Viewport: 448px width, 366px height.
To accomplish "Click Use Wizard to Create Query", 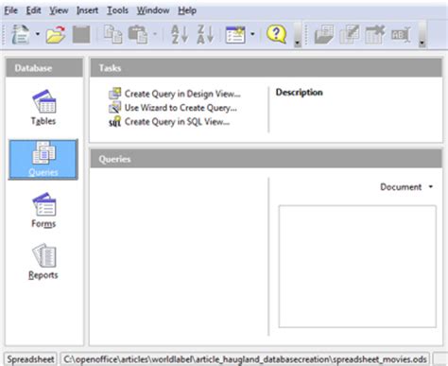I will [181, 108].
